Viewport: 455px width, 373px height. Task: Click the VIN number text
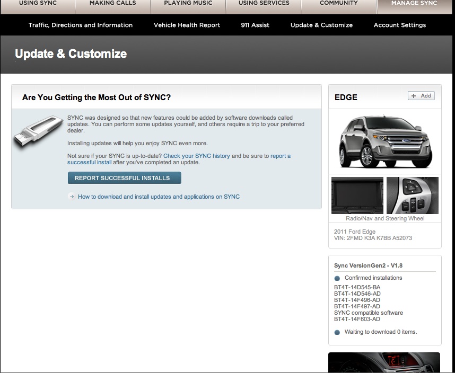[373, 238]
